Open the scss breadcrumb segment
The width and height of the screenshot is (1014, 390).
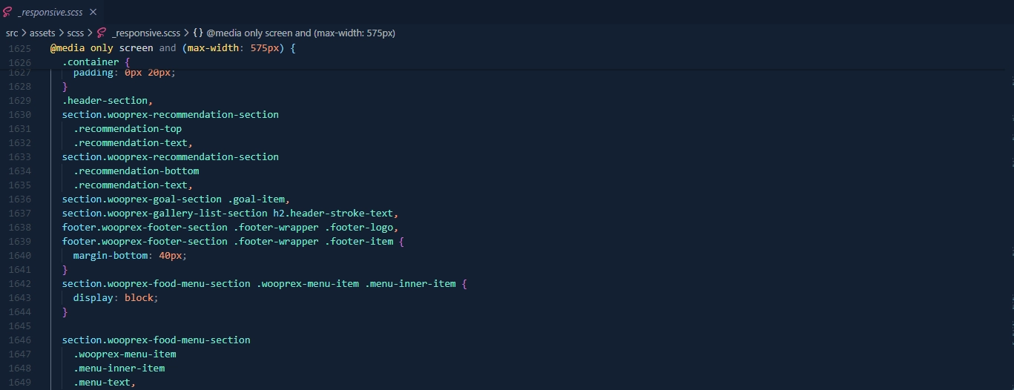(75, 33)
